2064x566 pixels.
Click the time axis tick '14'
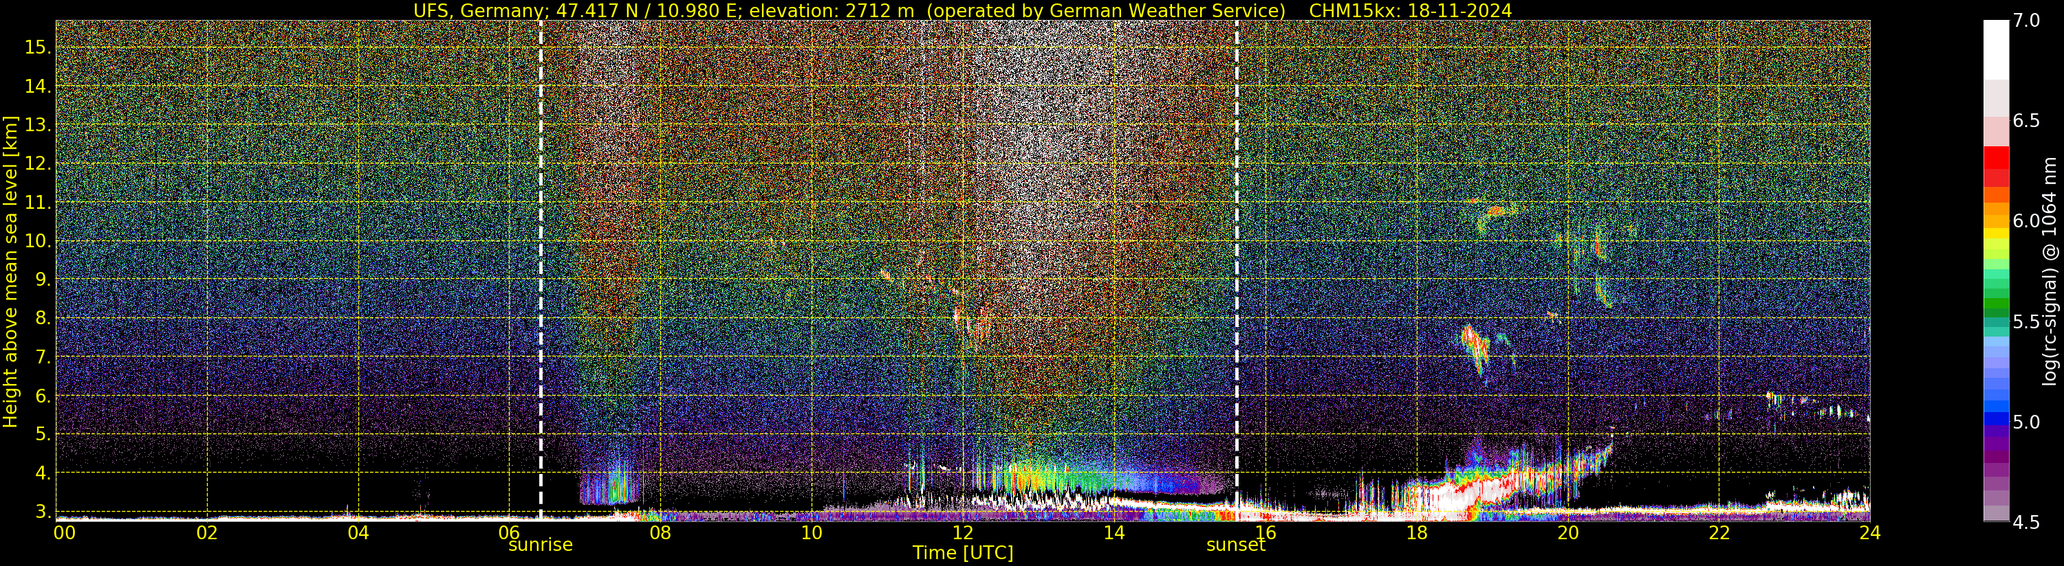click(x=1114, y=533)
